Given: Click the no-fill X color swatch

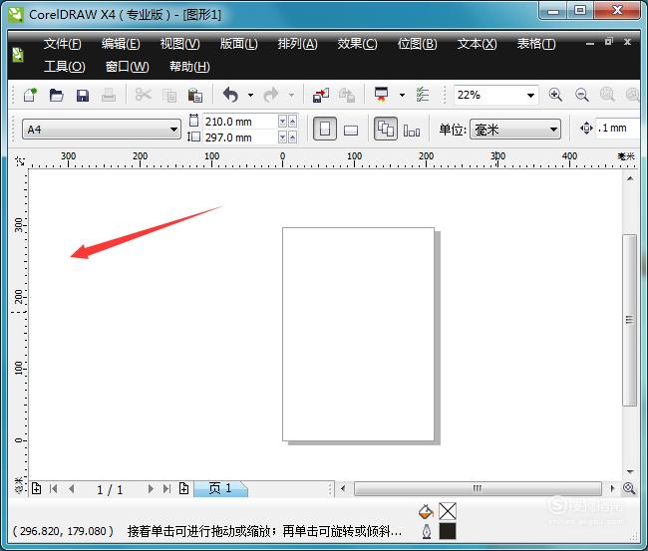Looking at the screenshot, I should (448, 511).
